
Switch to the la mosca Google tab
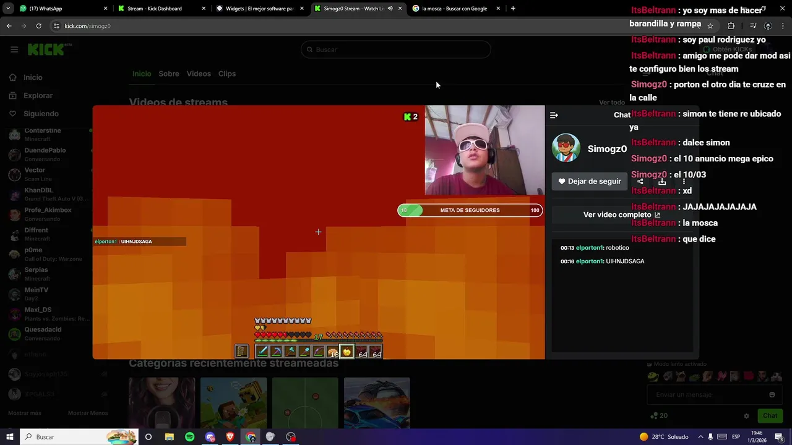tap(456, 9)
